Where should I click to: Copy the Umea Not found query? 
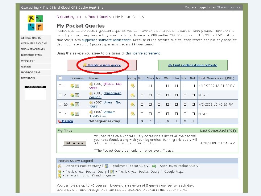click(x=133, y=105)
